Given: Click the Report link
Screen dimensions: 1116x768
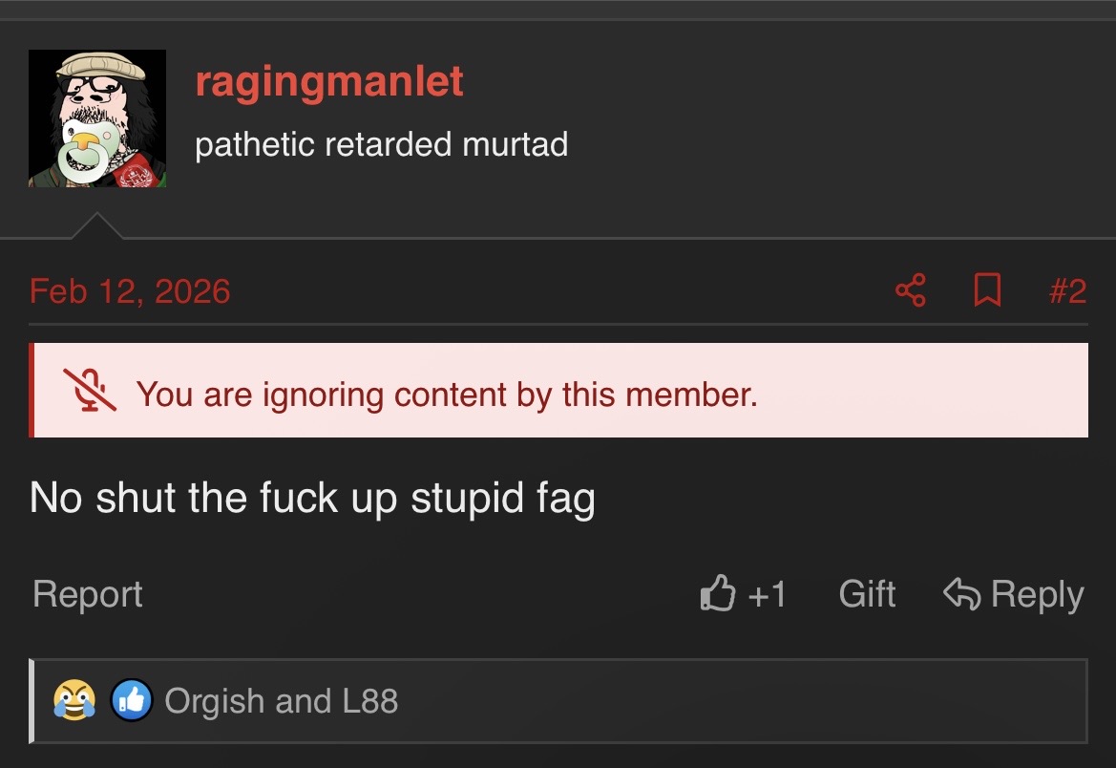Looking at the screenshot, I should point(88,594).
